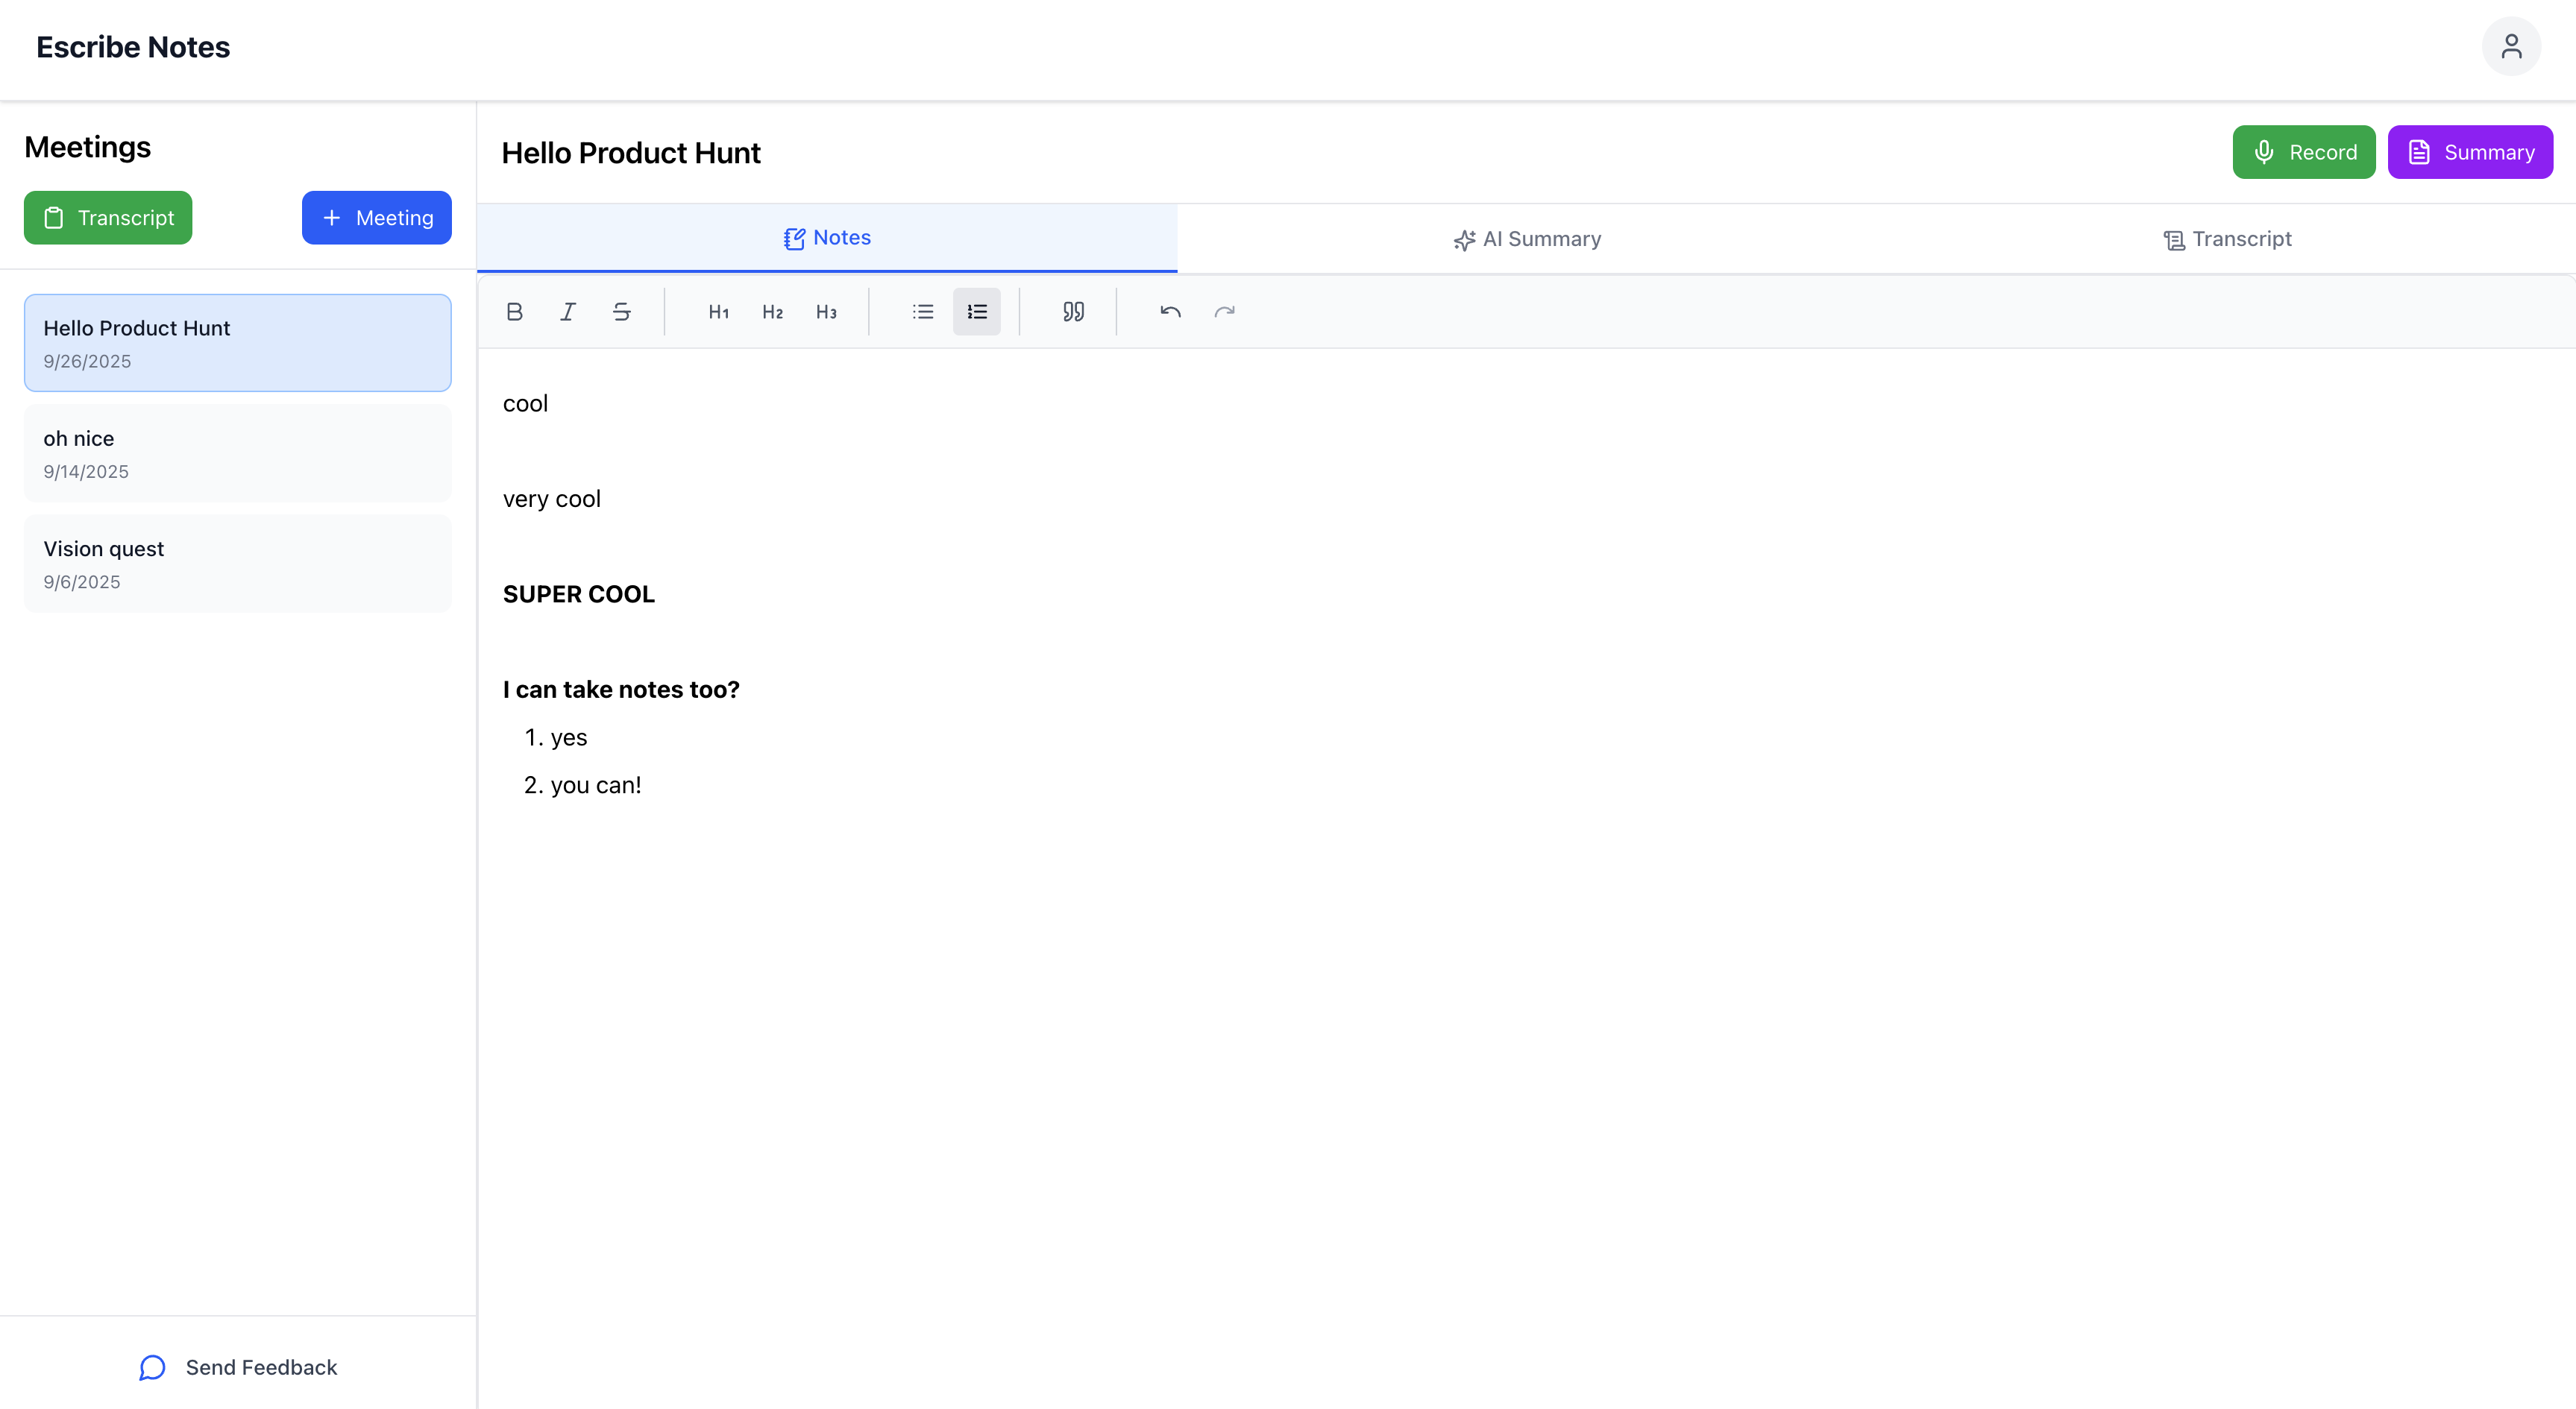2576x1409 pixels.
Task: Apply Heading 1 style
Action: [718, 312]
